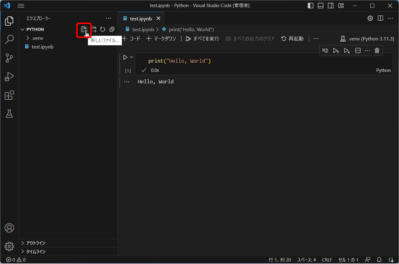Open the Extensions view
The image size is (399, 264).
pyautogui.click(x=9, y=95)
